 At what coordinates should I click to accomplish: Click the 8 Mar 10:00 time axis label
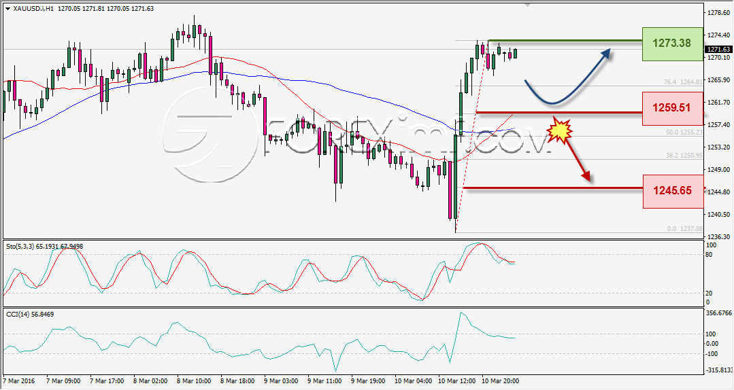[195, 381]
